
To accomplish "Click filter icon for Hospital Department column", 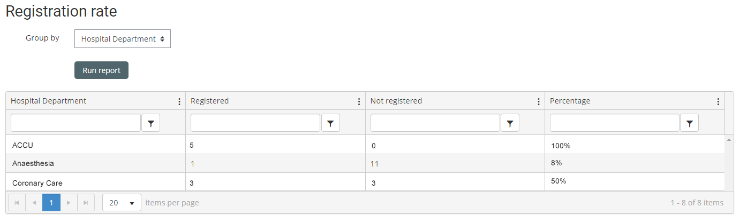I will (x=151, y=123).
